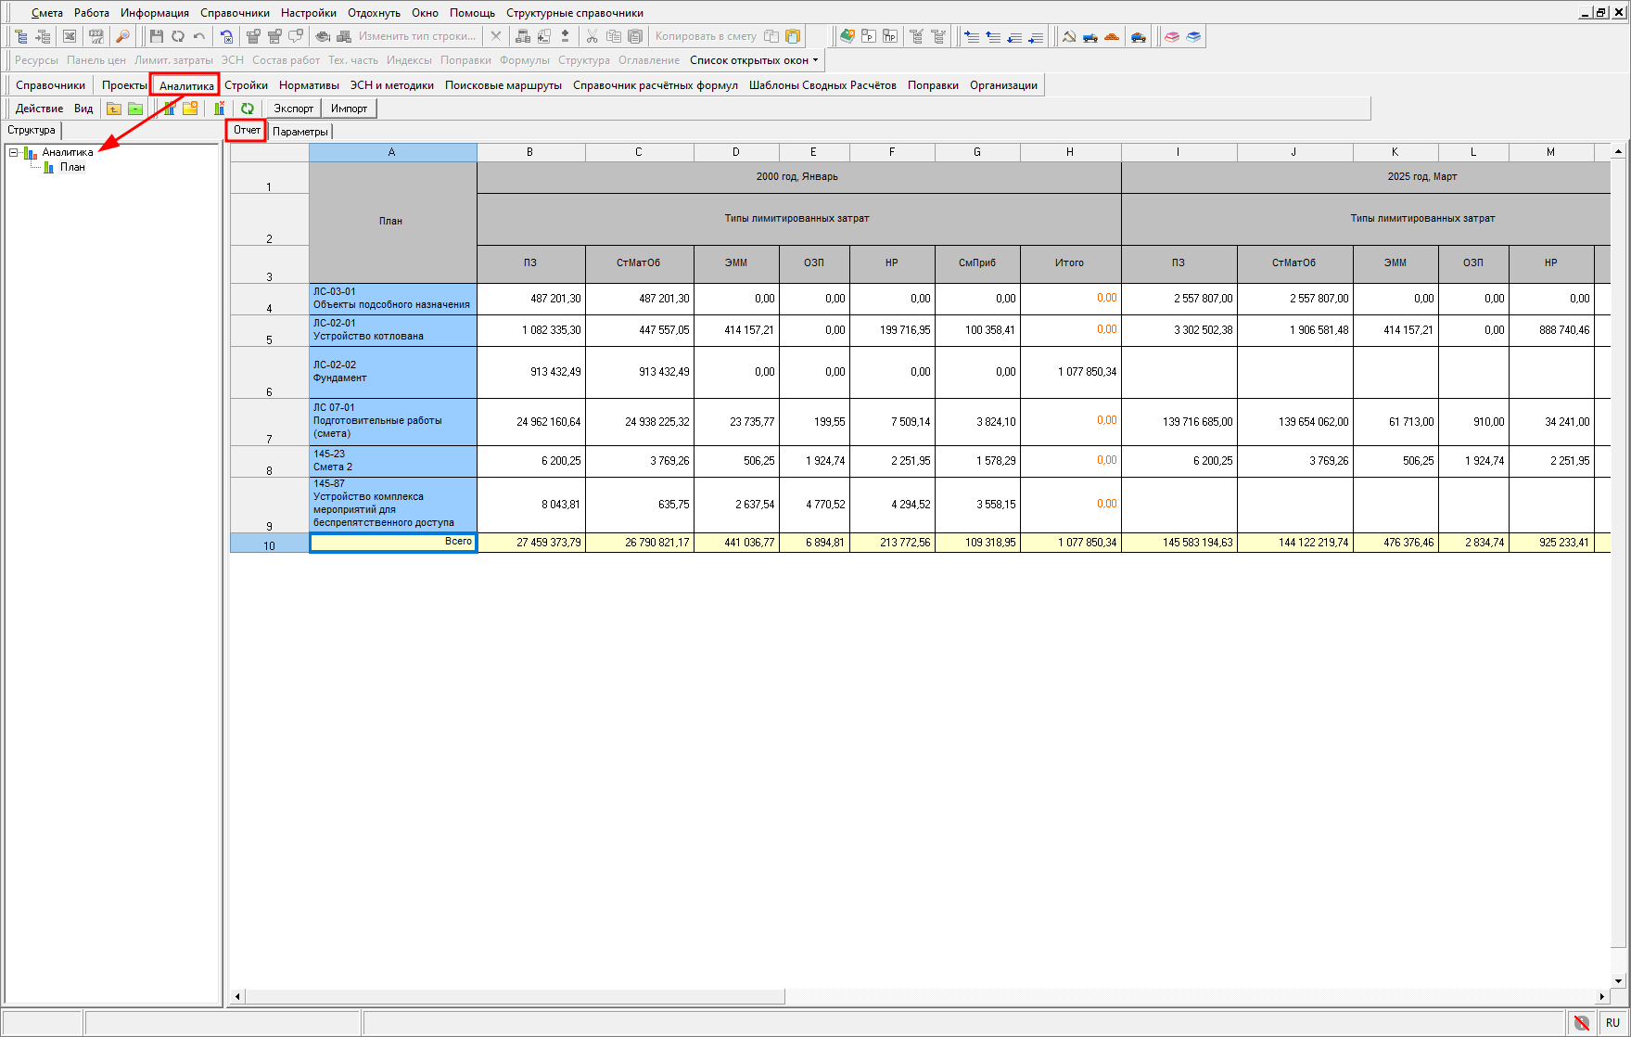Open the Список открытых окон dropdown
The width and height of the screenshot is (1631, 1037).
point(754,60)
